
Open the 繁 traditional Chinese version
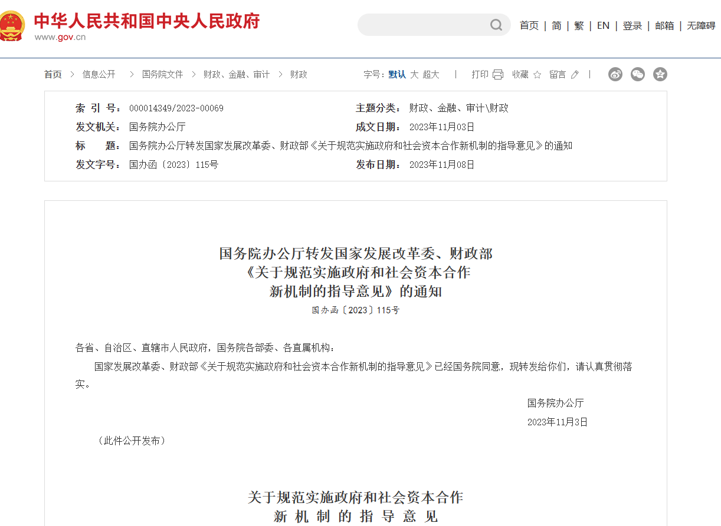[579, 25]
